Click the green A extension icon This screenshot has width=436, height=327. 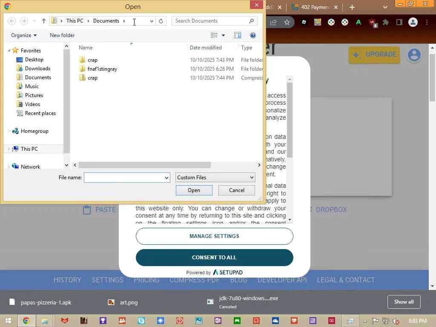[359, 22]
